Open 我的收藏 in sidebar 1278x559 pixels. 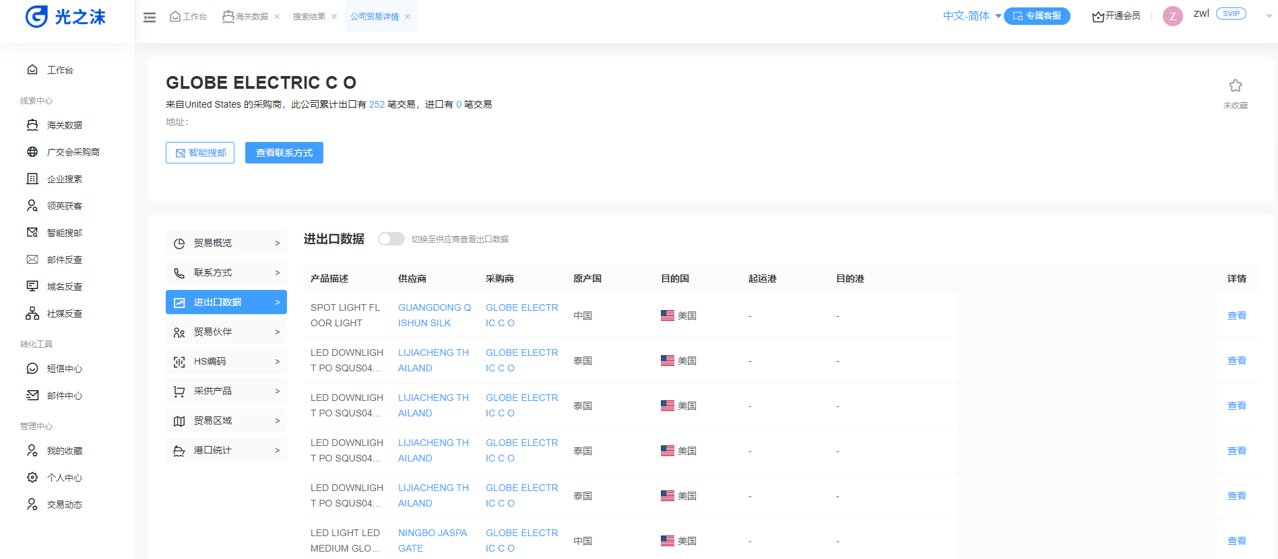(64, 451)
